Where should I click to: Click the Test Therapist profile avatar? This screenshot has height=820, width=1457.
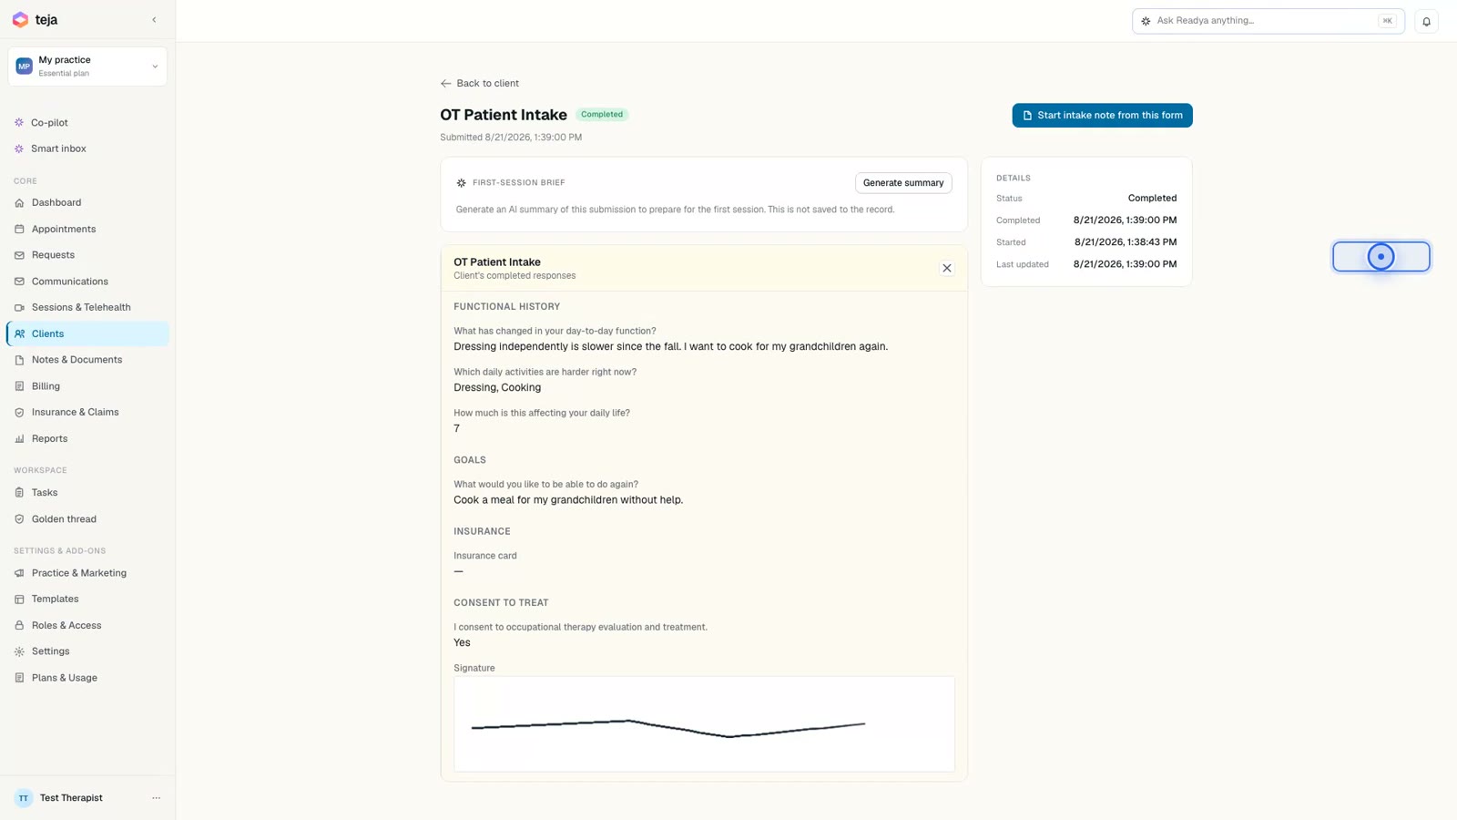pos(24,798)
